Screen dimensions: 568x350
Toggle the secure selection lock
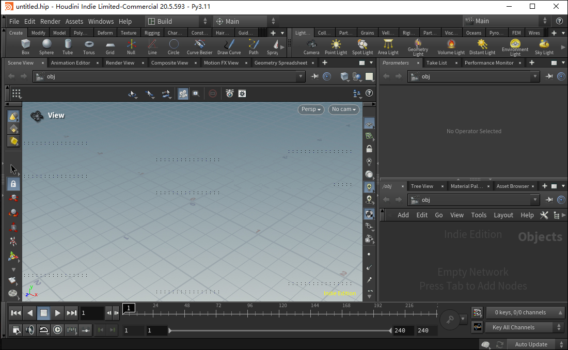[13, 183]
